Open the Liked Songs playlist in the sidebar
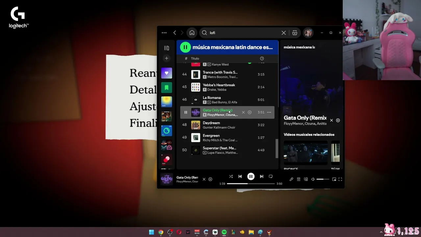 click(x=166, y=73)
